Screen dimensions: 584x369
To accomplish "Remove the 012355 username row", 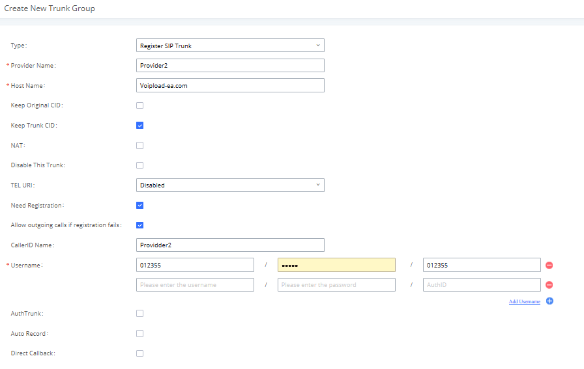I will coord(549,266).
